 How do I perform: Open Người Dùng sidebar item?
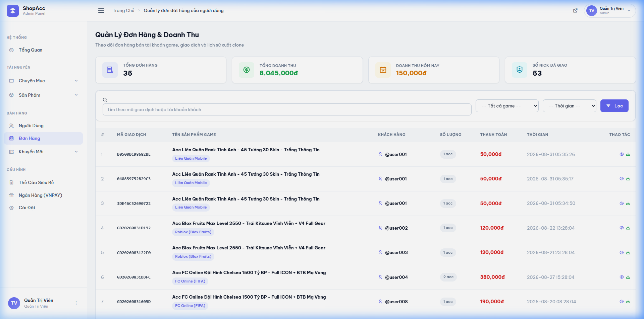pos(43,126)
